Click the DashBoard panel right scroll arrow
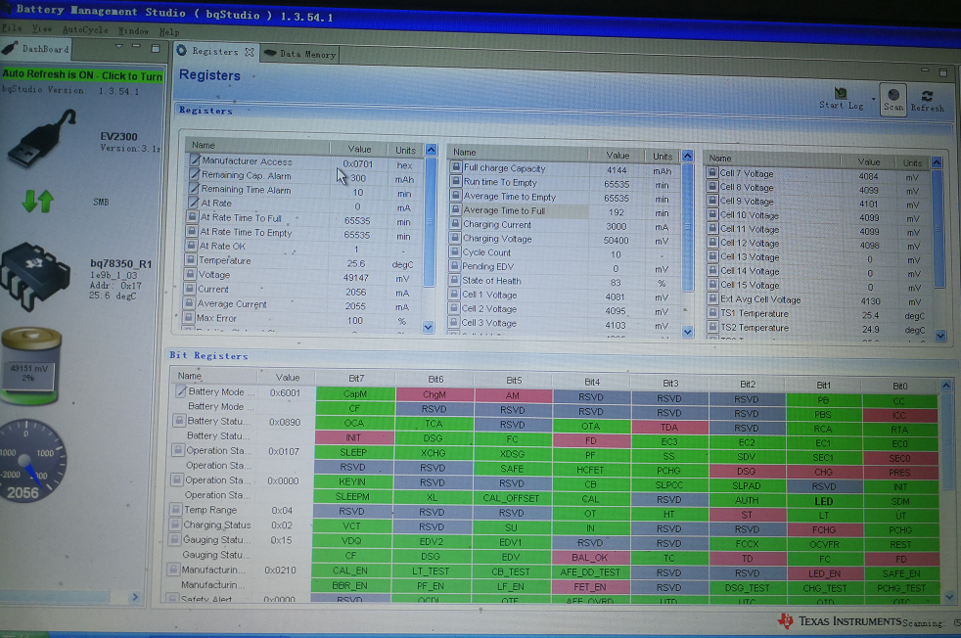Image resolution: width=961 pixels, height=638 pixels. click(x=135, y=596)
